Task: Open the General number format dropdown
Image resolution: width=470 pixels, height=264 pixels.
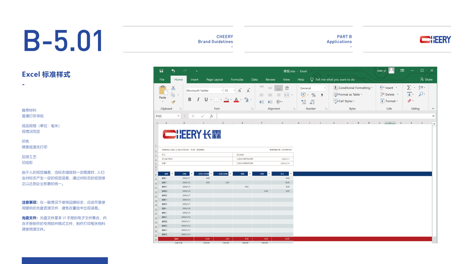Action: pyautogui.click(x=324, y=88)
